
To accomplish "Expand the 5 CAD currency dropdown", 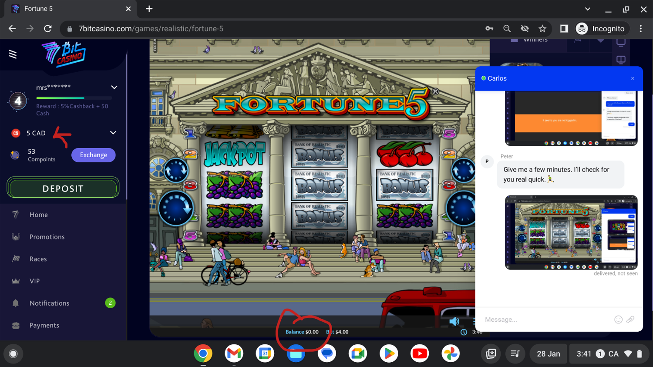I will tap(113, 133).
